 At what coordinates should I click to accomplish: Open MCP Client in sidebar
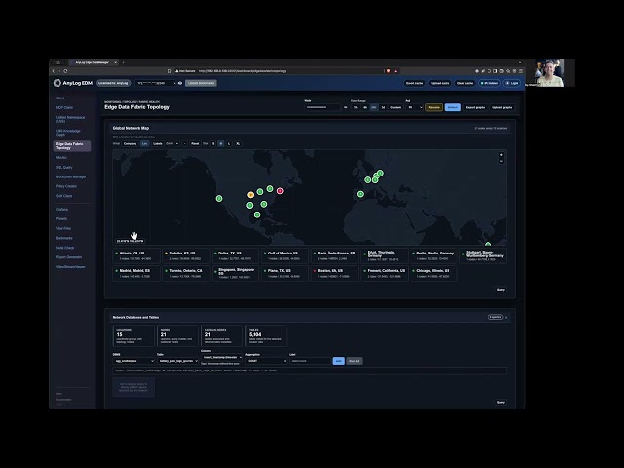[64, 108]
